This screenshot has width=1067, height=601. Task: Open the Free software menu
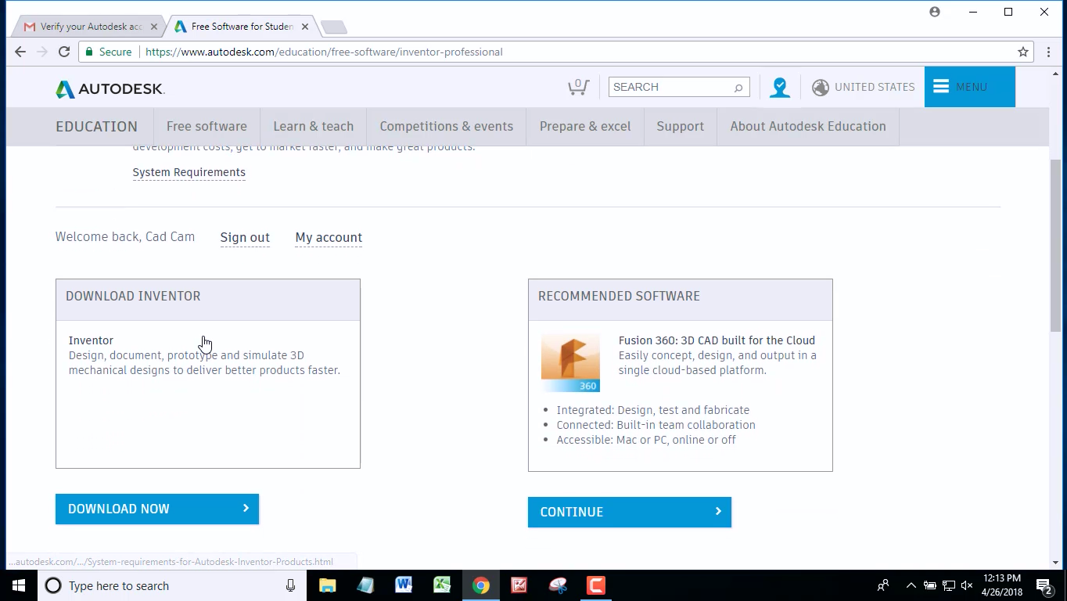(207, 126)
